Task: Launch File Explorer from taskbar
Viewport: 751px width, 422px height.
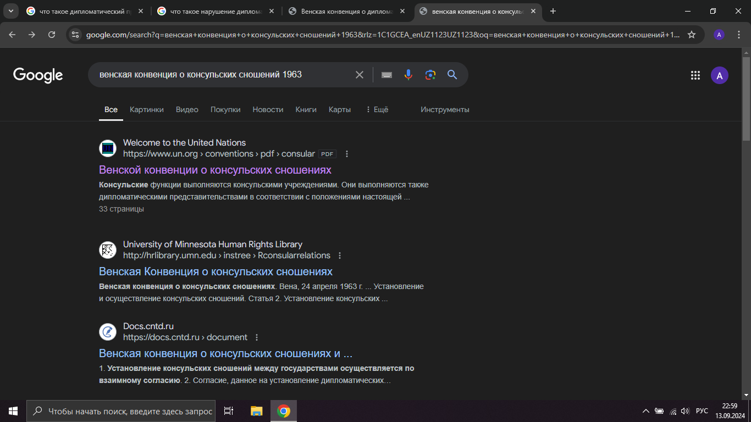Action: [256, 411]
